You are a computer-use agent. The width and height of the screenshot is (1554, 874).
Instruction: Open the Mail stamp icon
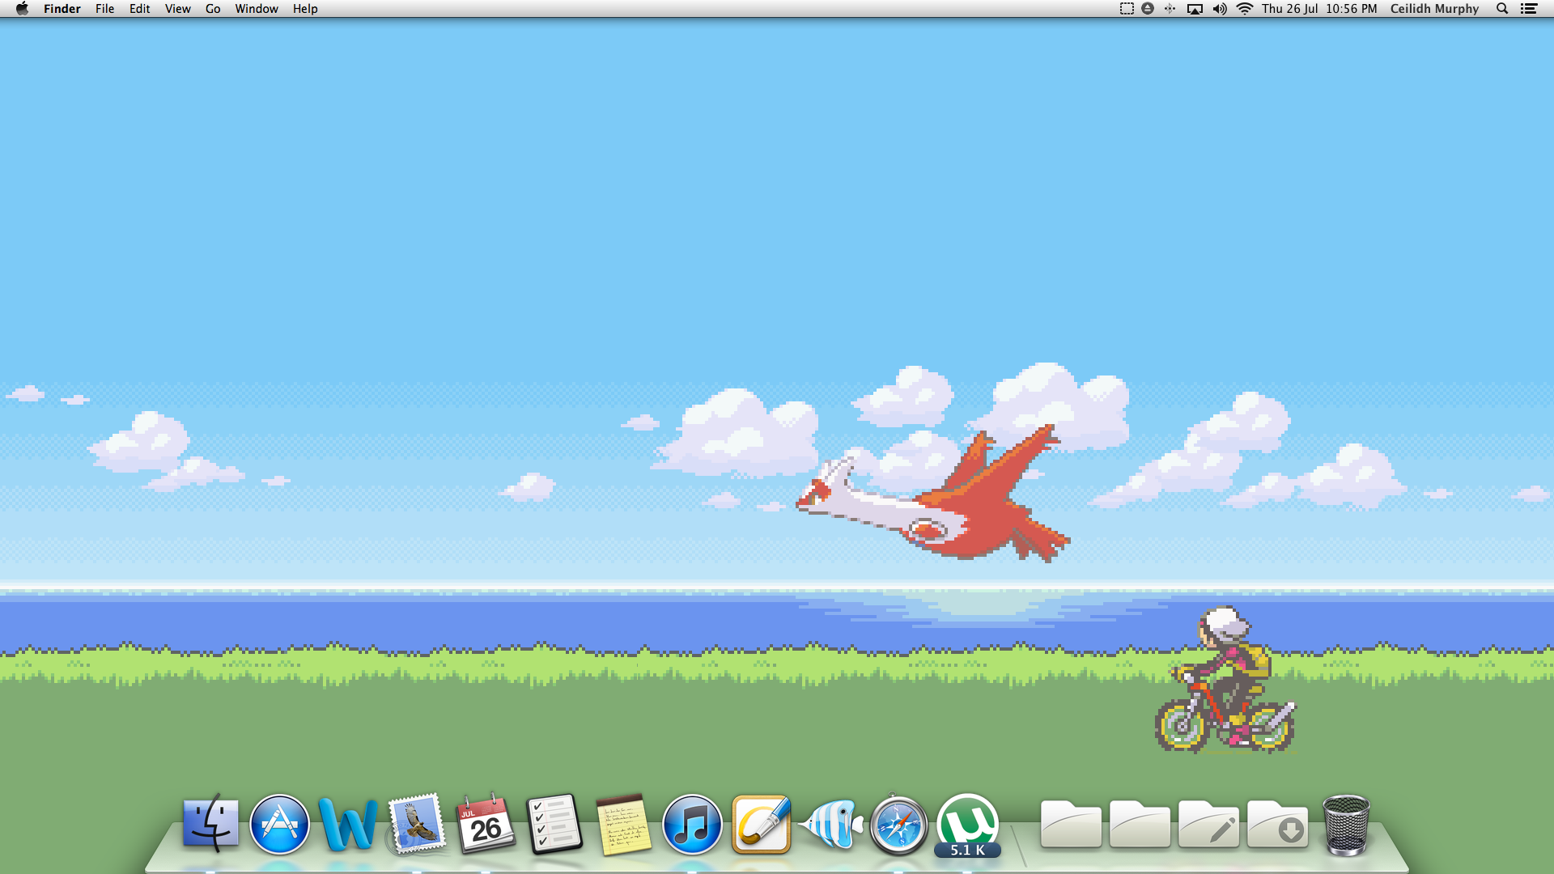click(417, 825)
